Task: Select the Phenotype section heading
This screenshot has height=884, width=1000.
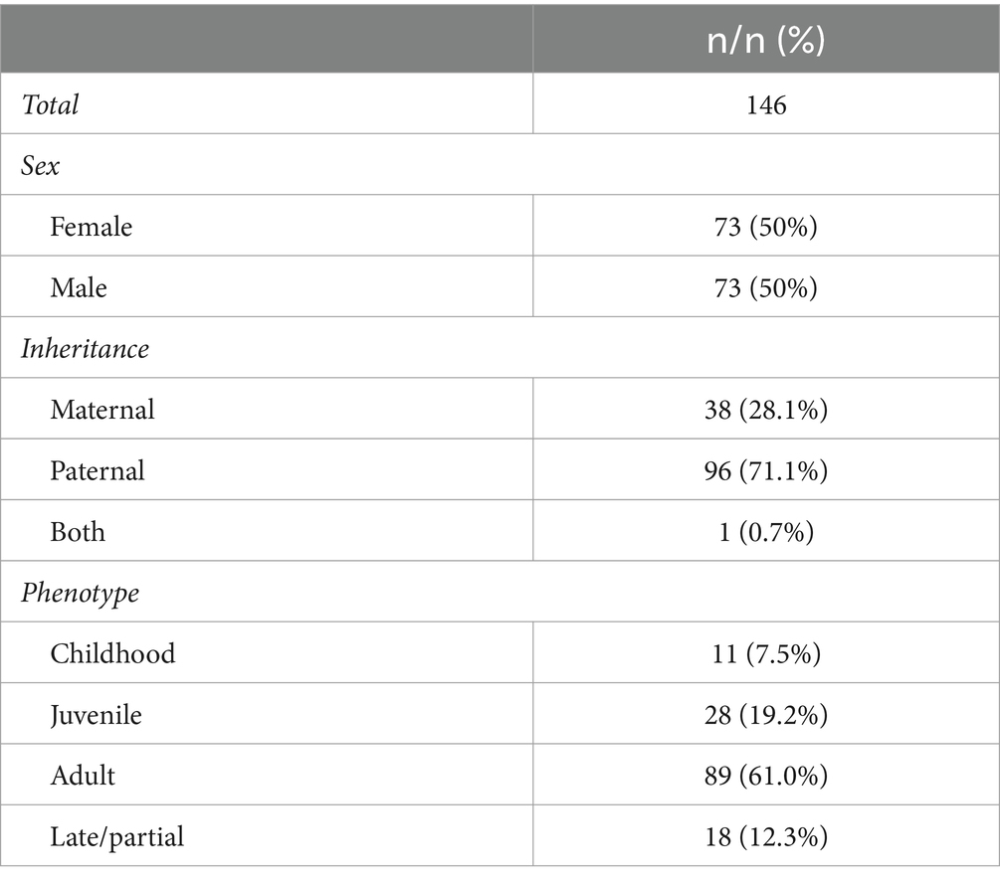Action: coord(80,594)
